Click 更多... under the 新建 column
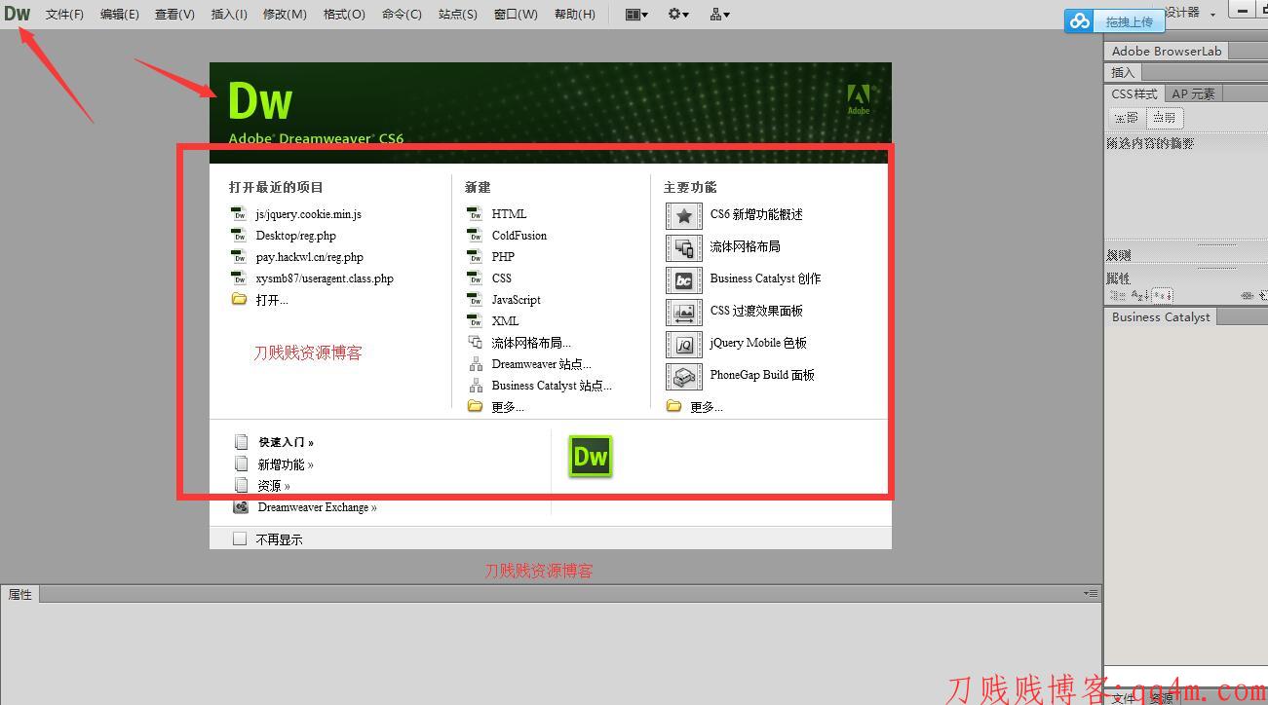The width and height of the screenshot is (1268, 705). tap(508, 407)
